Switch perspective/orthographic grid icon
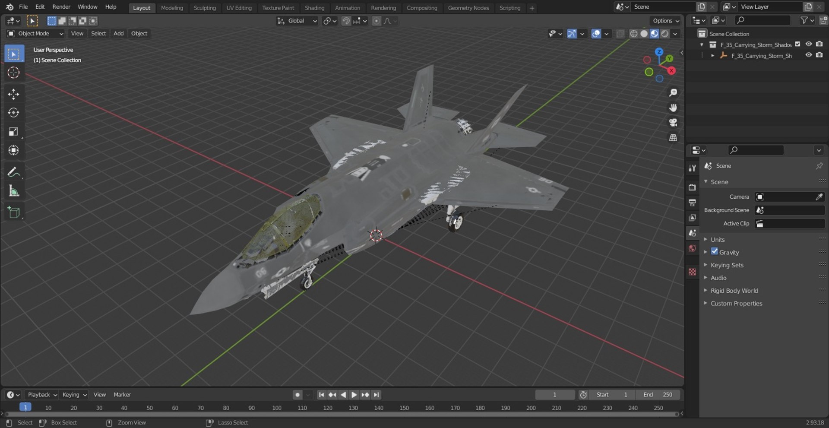This screenshot has width=829, height=428. (673, 138)
